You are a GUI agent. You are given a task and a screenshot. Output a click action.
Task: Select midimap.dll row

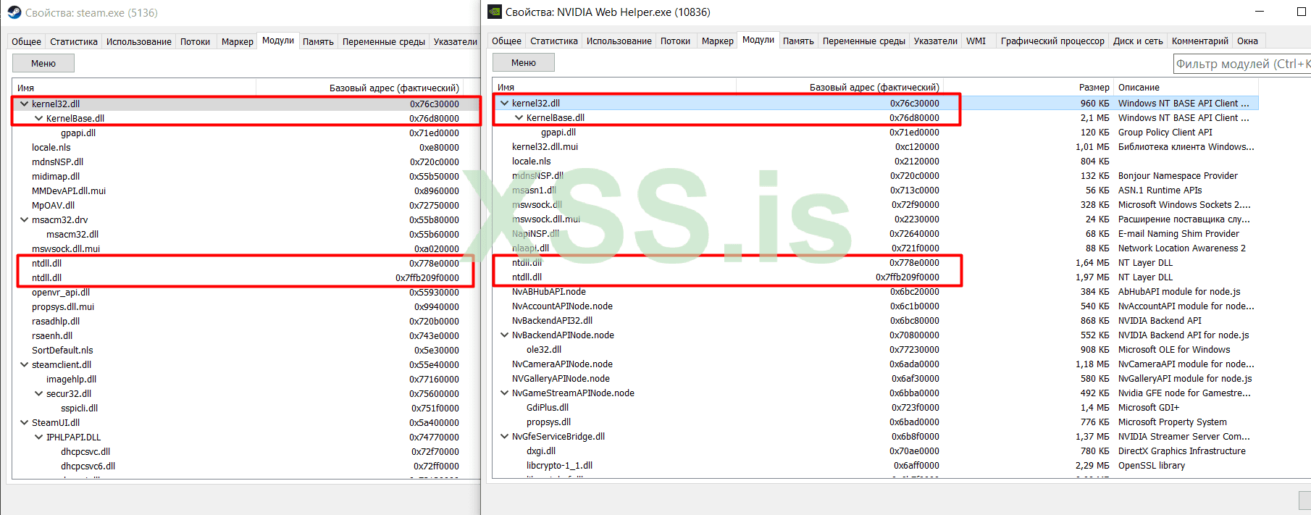[x=246, y=176]
